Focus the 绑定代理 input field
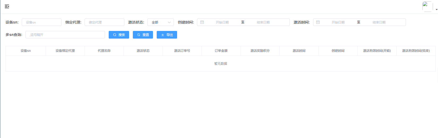 point(104,22)
